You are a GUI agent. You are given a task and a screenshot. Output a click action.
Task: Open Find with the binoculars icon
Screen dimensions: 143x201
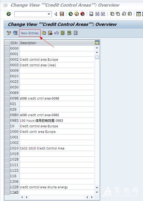coord(97,14)
